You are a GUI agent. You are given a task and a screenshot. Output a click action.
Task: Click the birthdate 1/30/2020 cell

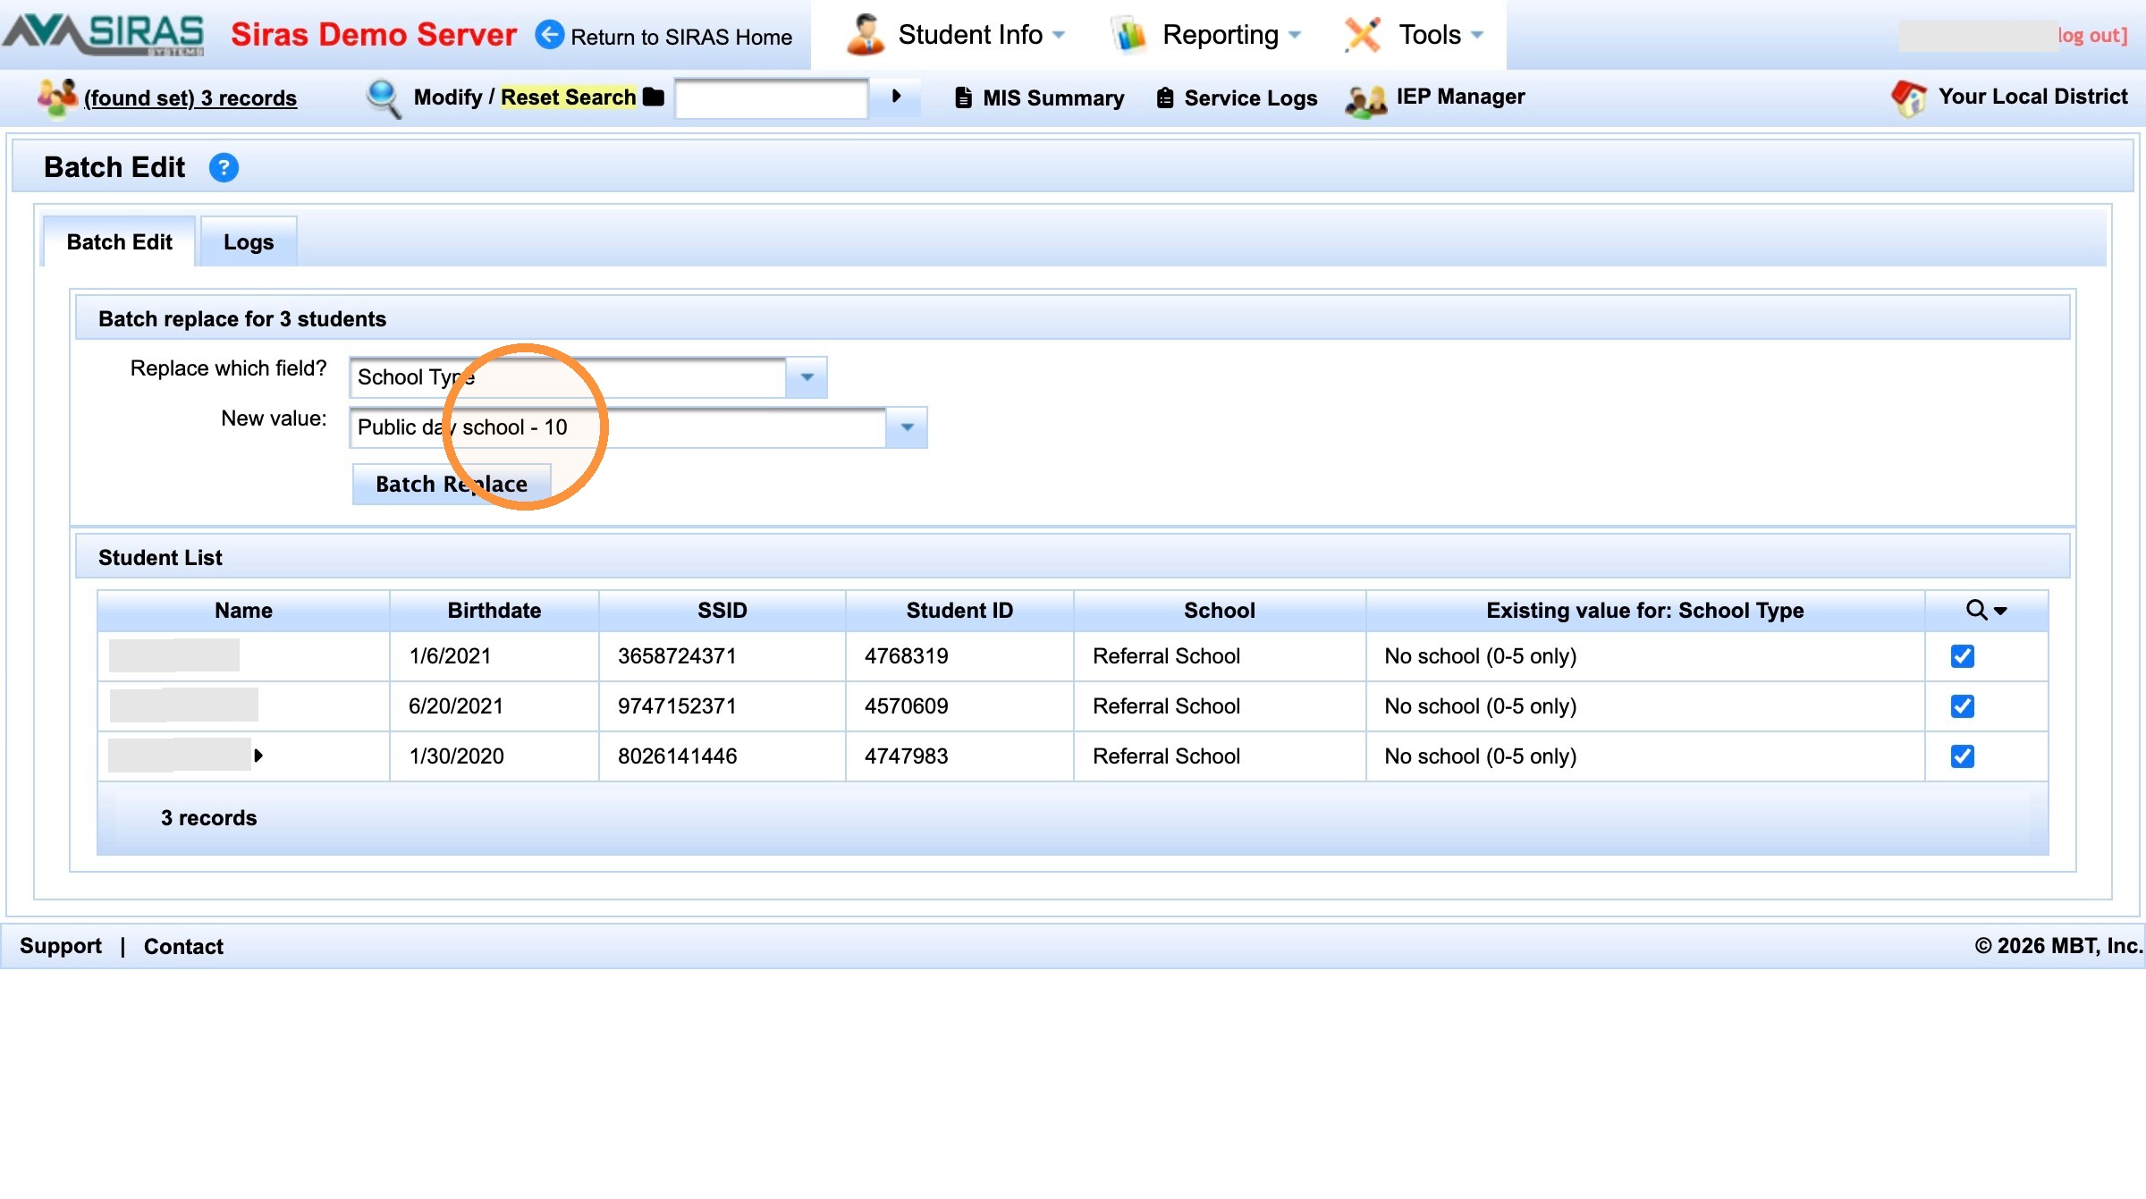(494, 756)
